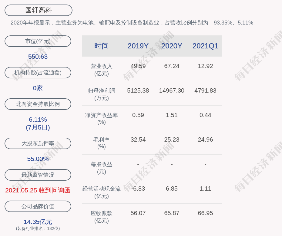
Task: Select the 北向资金持股比例 label pill
Action: click(38, 104)
